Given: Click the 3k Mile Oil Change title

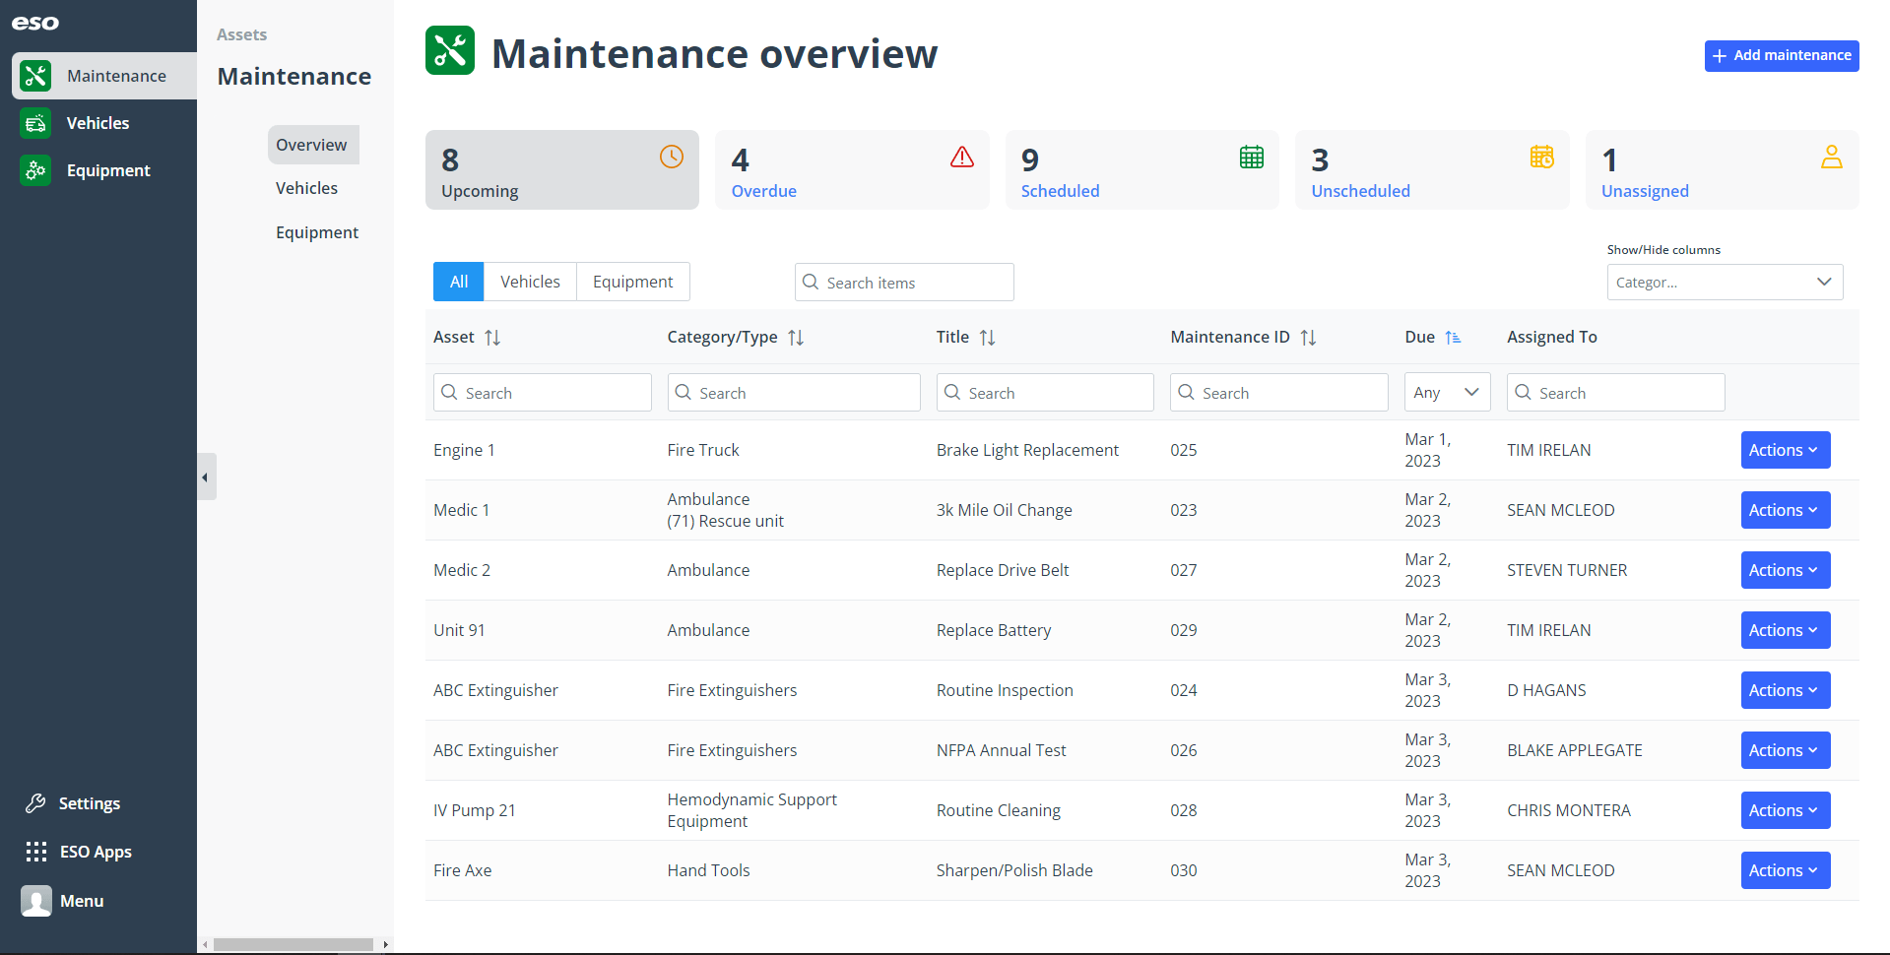Looking at the screenshot, I should 1005,510.
